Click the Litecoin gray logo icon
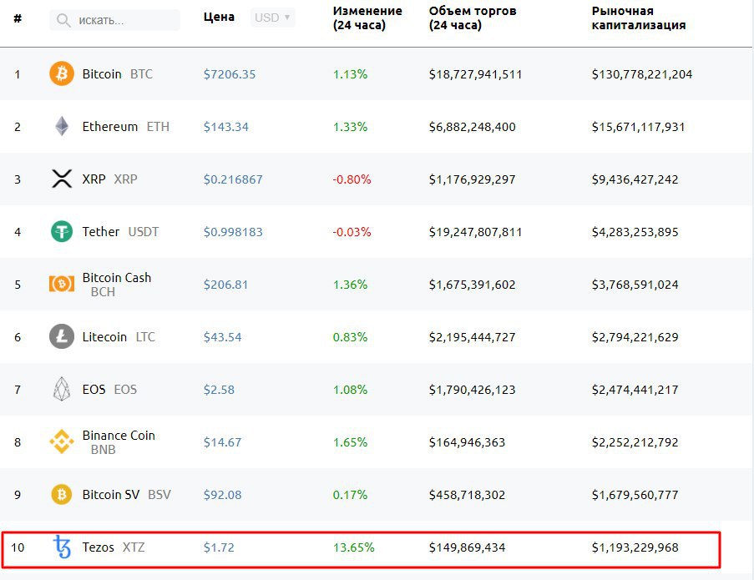 [x=62, y=336]
